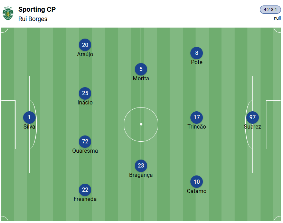Open the Sporting CP team name
This screenshot has height=223, width=283.
[x=37, y=9]
